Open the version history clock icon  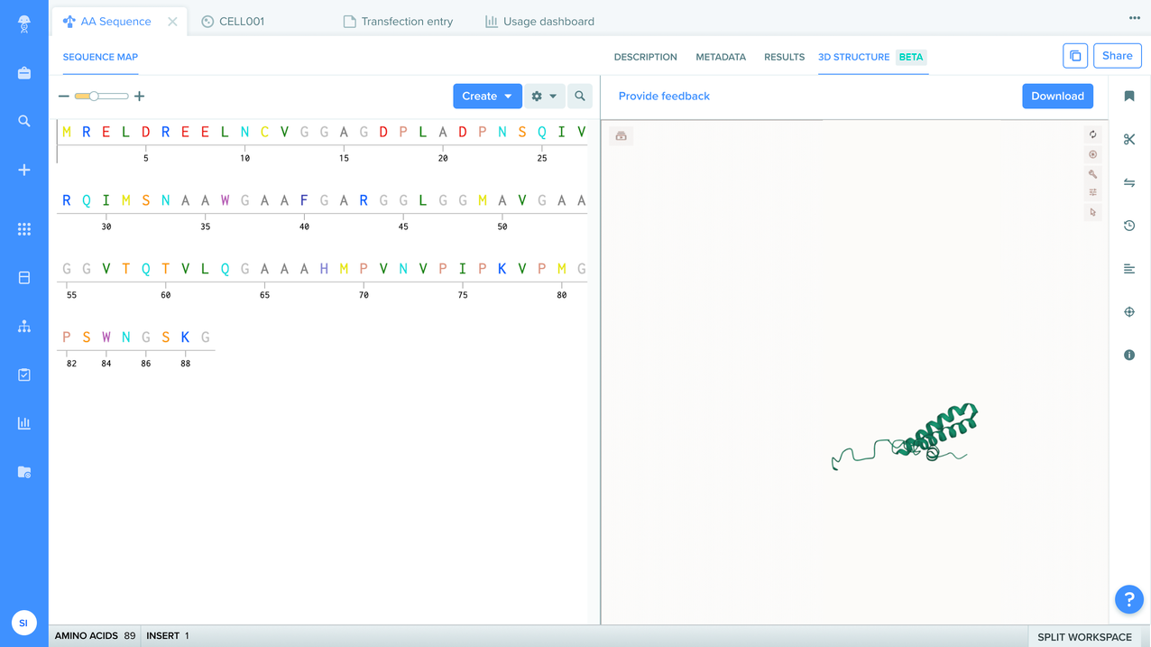click(1128, 225)
